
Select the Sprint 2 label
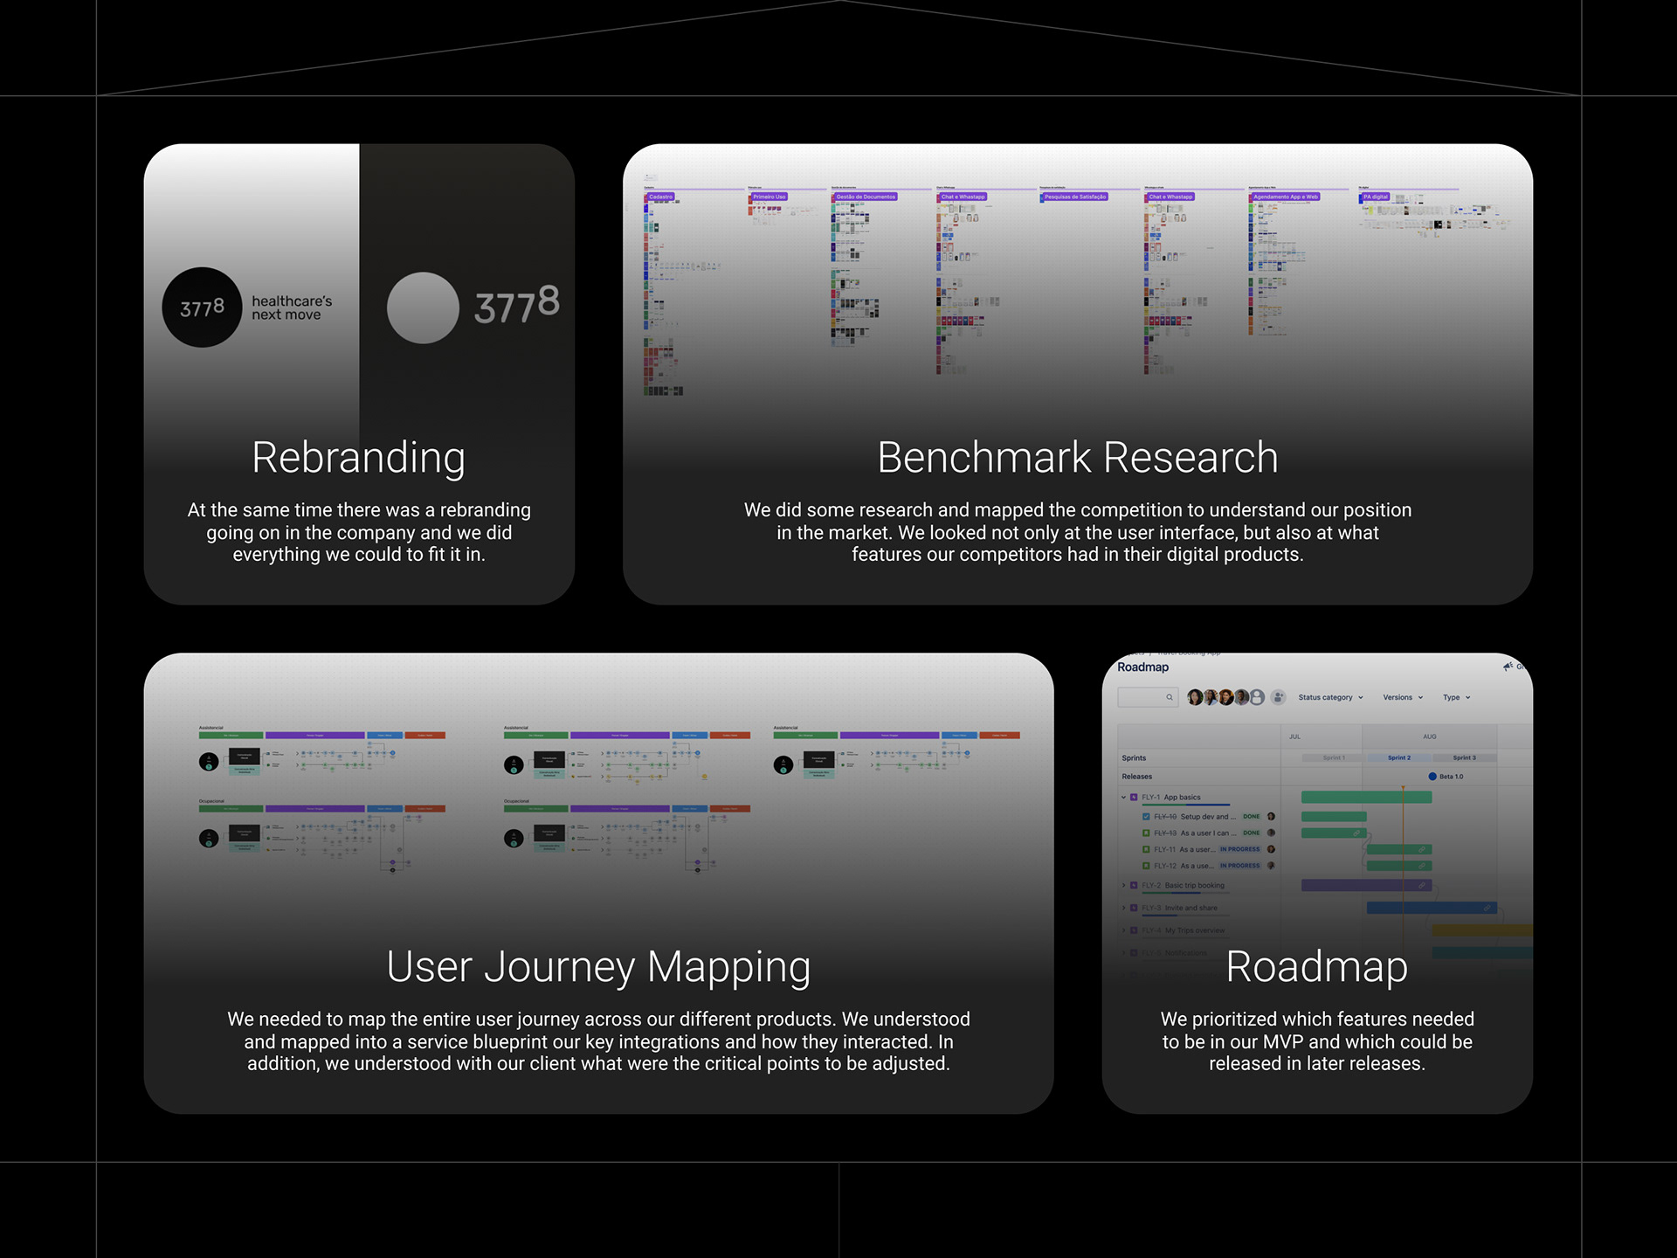(1398, 758)
